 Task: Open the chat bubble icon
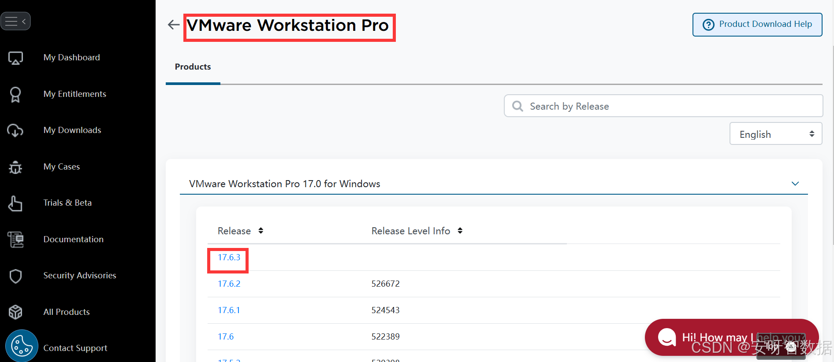666,337
